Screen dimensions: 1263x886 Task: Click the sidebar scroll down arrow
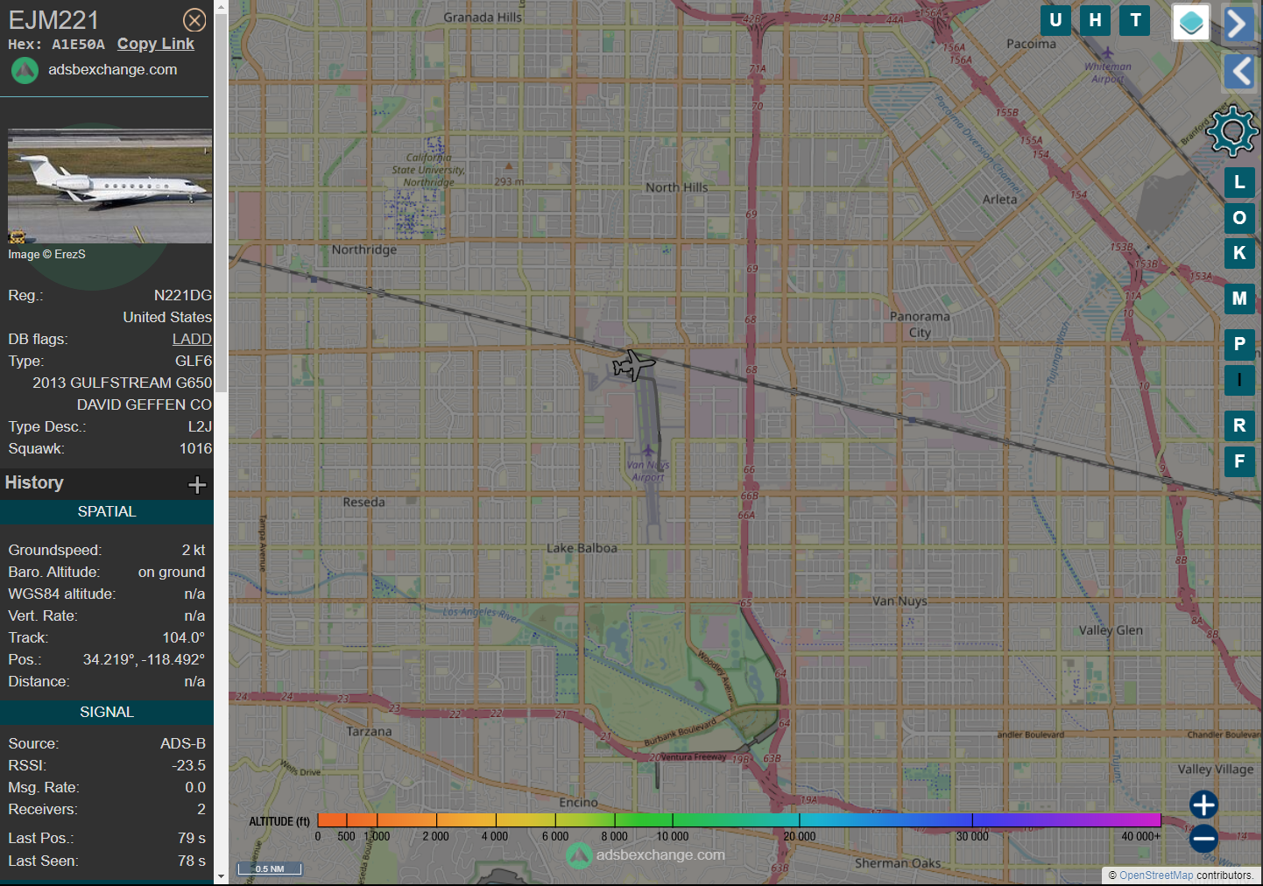coord(221,875)
